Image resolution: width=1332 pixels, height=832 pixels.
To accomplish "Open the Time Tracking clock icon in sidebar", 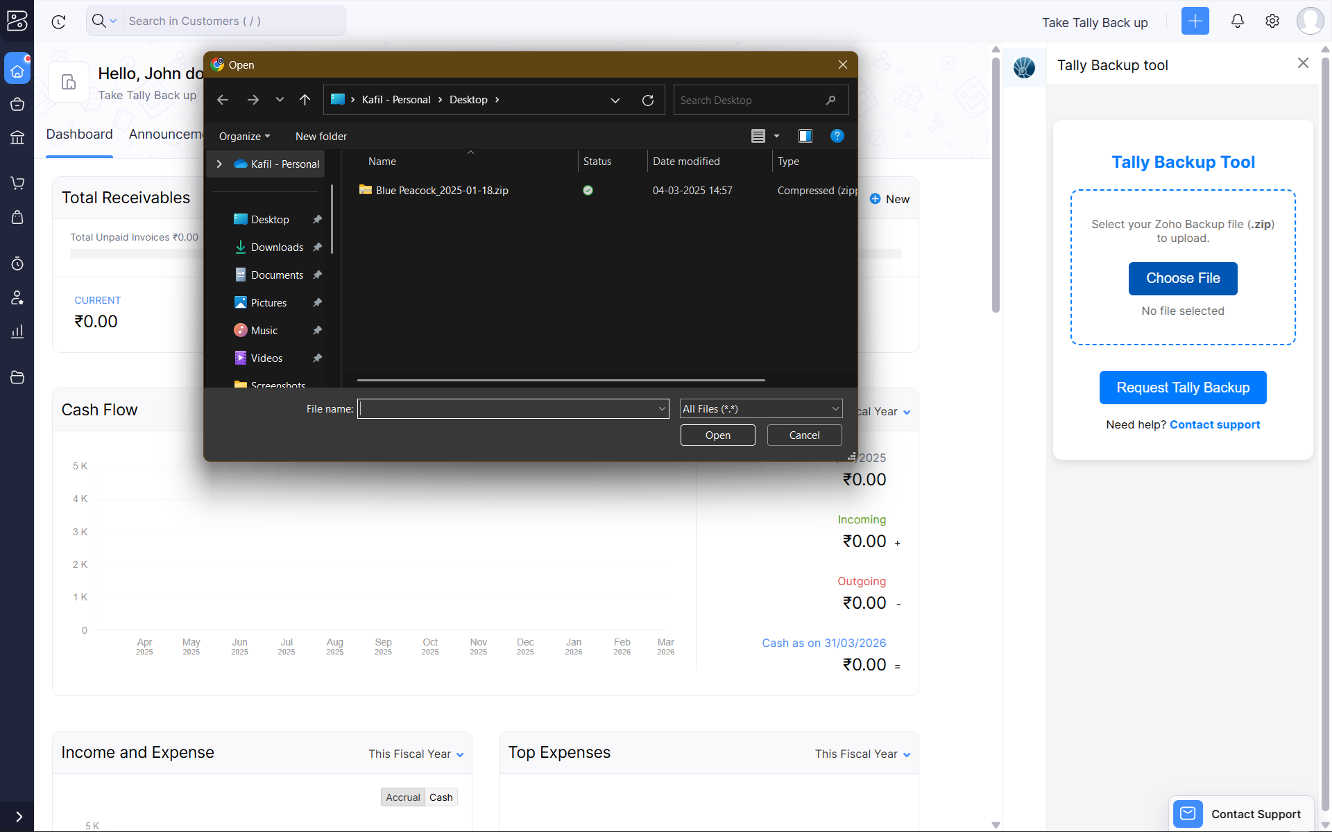I will [17, 263].
